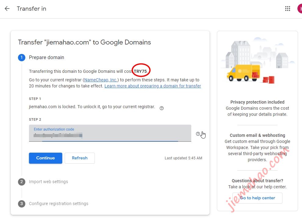Click the Go to help center button
The width and height of the screenshot is (302, 220).
pyautogui.click(x=257, y=198)
